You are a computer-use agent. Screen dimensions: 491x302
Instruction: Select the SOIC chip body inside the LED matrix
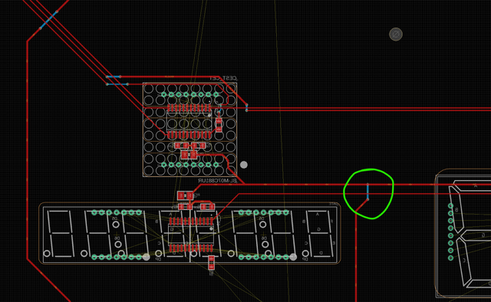(x=189, y=122)
